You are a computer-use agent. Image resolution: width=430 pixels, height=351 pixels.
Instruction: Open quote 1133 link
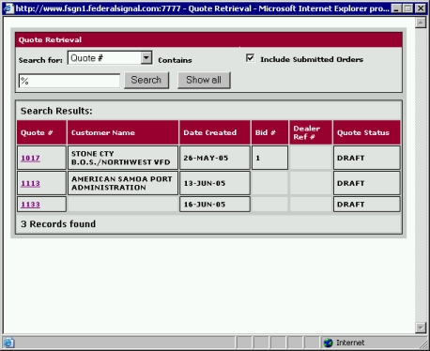pos(30,205)
